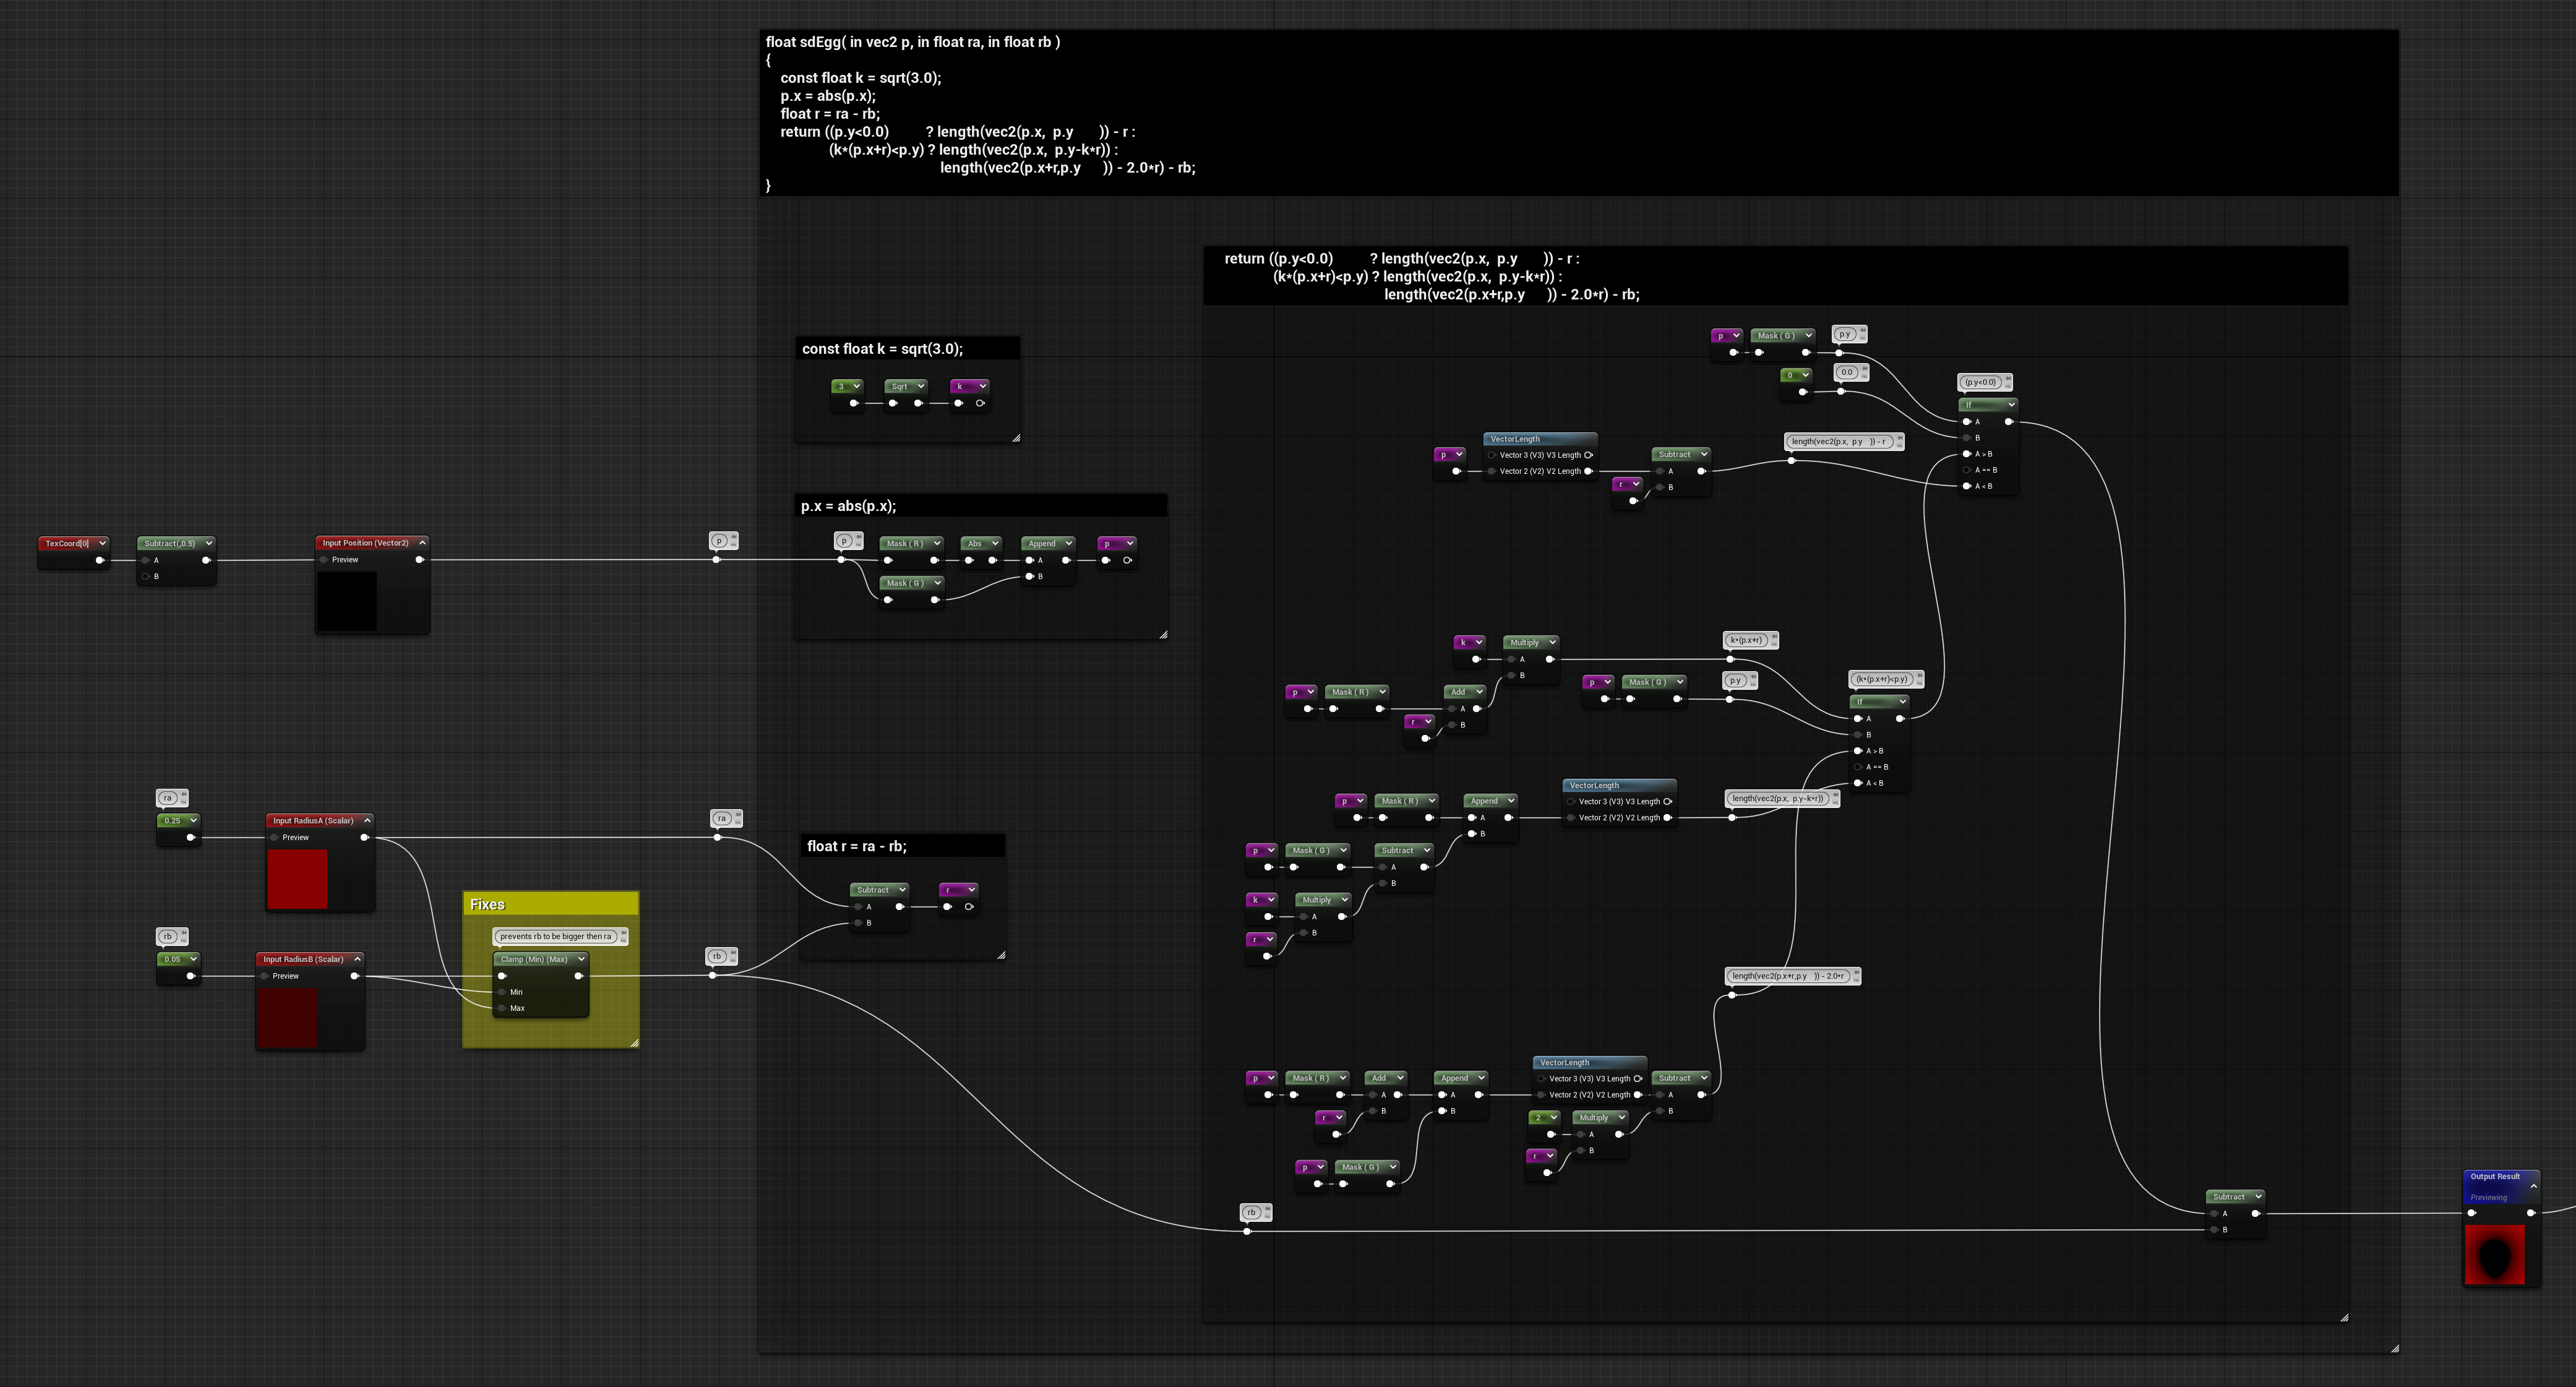Toggle visibility of the 'rb' comment above the 0.05 node
This screenshot has width=2576, height=1387.
point(184,940)
